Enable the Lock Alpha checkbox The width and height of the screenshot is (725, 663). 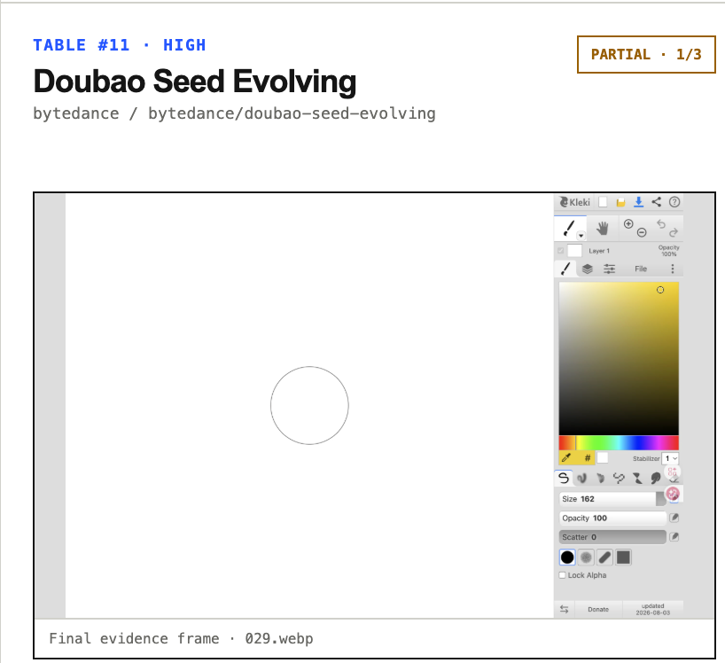[x=562, y=575]
